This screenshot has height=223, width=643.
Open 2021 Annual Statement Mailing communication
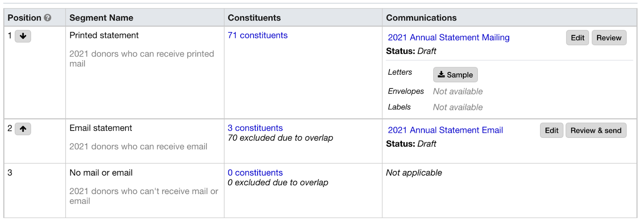pos(448,37)
